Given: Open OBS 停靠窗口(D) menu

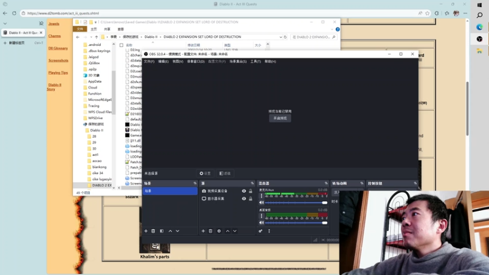Looking at the screenshot, I should click(196, 62).
